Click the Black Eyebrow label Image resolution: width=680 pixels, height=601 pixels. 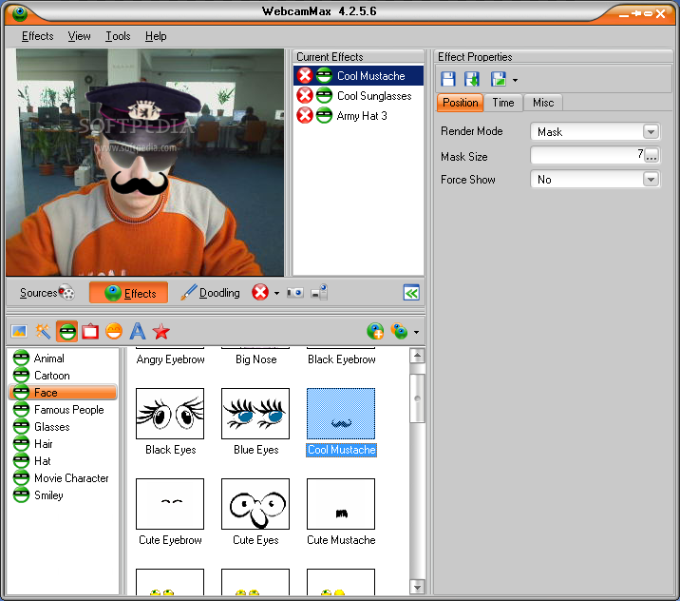pyautogui.click(x=342, y=359)
